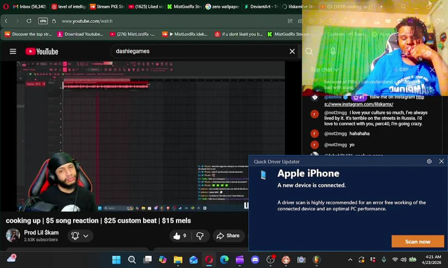Clear the dashiegames search with the X
The height and width of the screenshot is (268, 448).
pyautogui.click(x=292, y=51)
